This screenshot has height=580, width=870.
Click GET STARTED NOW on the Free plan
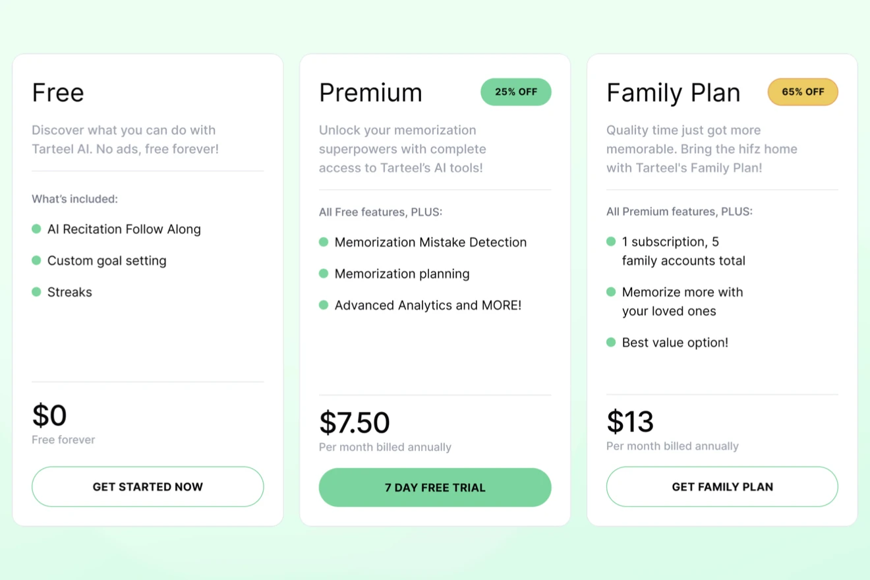(148, 486)
